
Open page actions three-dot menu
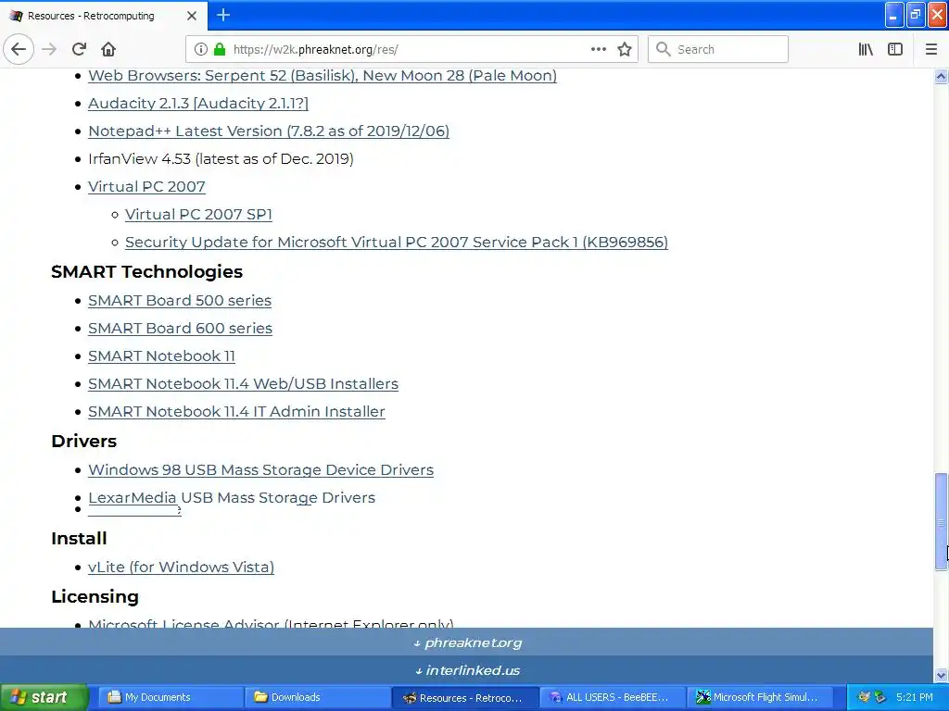598,49
